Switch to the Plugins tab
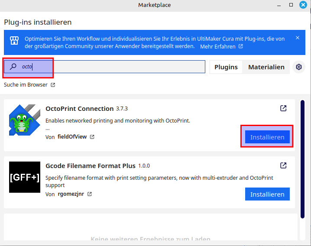 pos(226,67)
